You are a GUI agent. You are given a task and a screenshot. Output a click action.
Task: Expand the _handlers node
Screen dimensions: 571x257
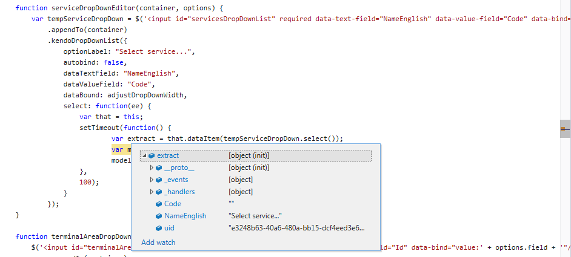(x=152, y=192)
